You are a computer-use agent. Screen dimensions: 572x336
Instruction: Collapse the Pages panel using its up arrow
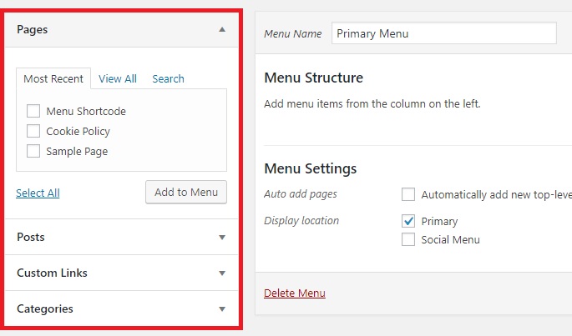click(x=222, y=29)
